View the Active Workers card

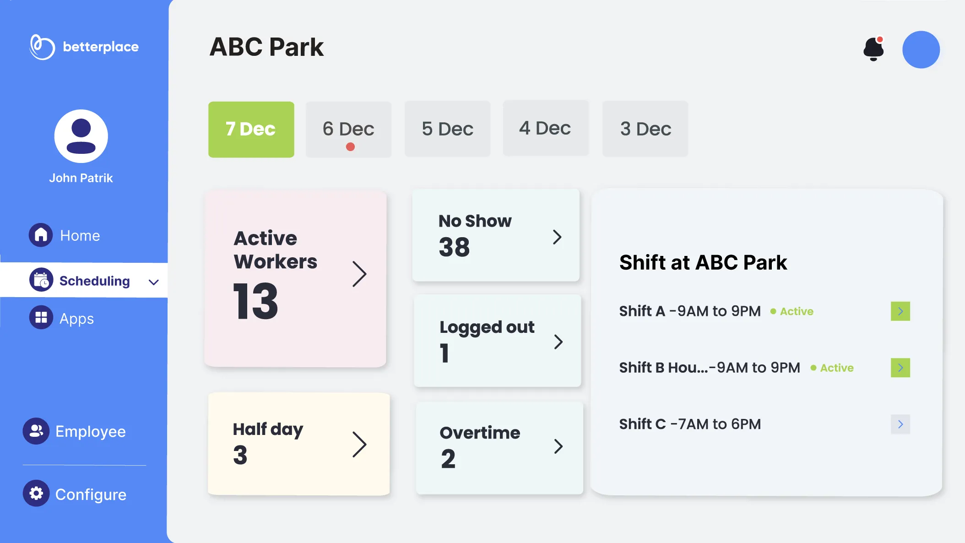point(295,278)
